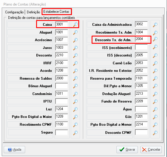Viewport: 167px width, 157px height.
Task: Search accounts for IRRF field
Action: [x=75, y=63]
